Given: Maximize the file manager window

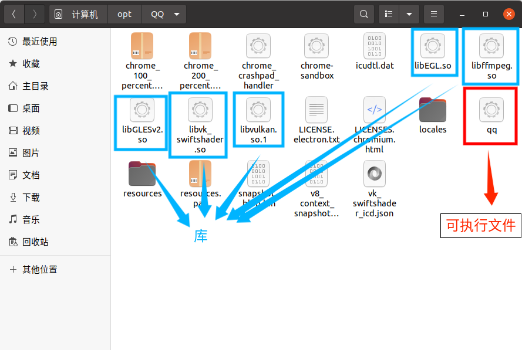Looking at the screenshot, I should pyautogui.click(x=486, y=14).
